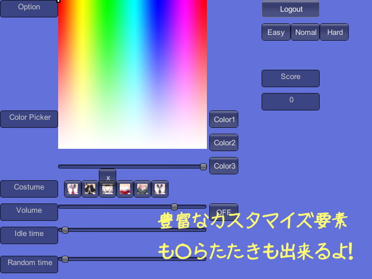Choose the second costume with black outfit

pyautogui.click(x=90, y=189)
